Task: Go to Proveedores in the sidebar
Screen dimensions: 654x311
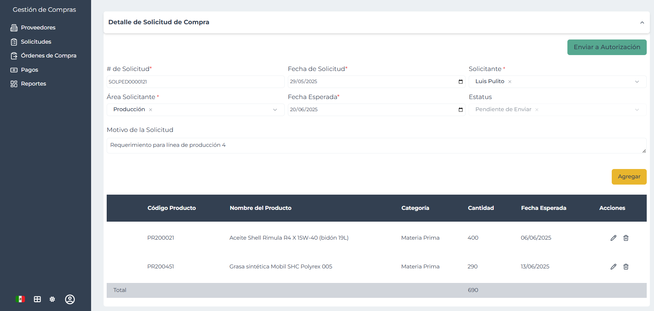Action: click(x=38, y=28)
